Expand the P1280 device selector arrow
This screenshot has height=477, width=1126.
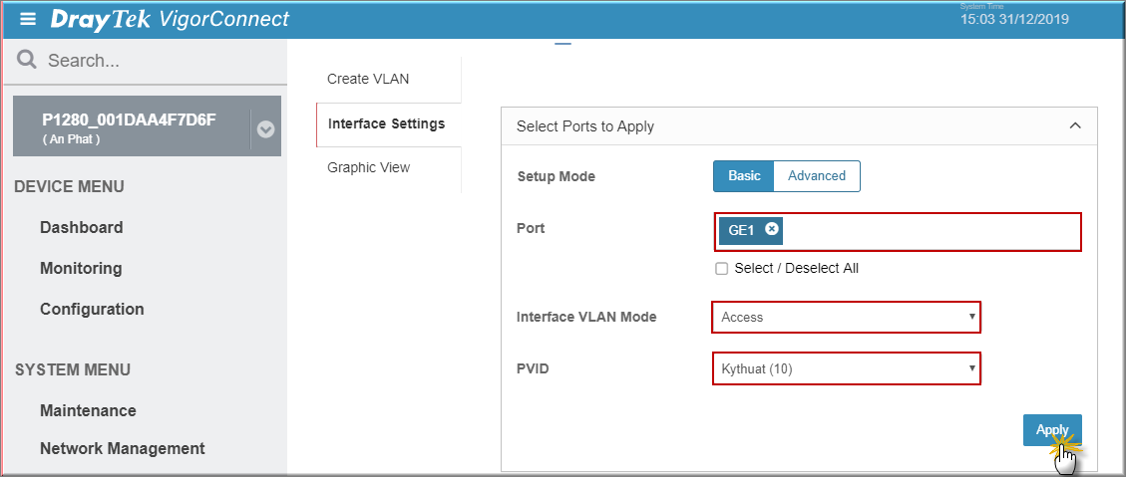(265, 129)
